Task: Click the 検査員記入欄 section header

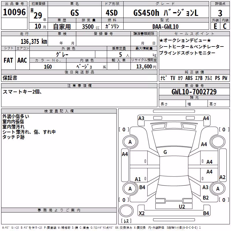Action: coord(59,111)
